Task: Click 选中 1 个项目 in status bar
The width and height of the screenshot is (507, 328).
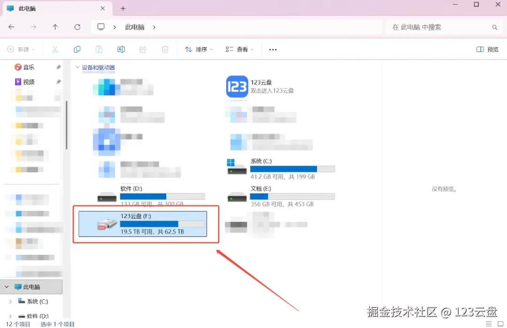Action: coord(58,324)
